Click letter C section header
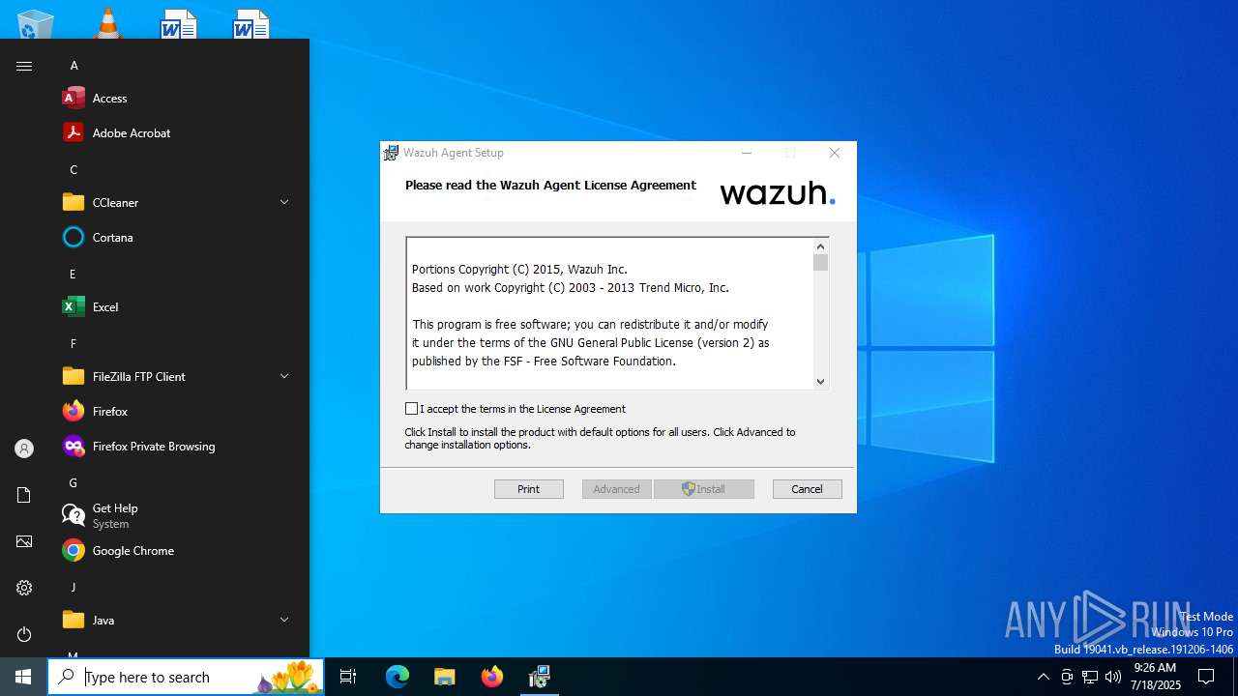 pos(74,170)
